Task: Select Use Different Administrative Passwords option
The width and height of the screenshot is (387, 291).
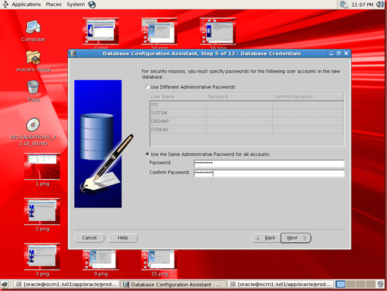Action: (x=147, y=87)
